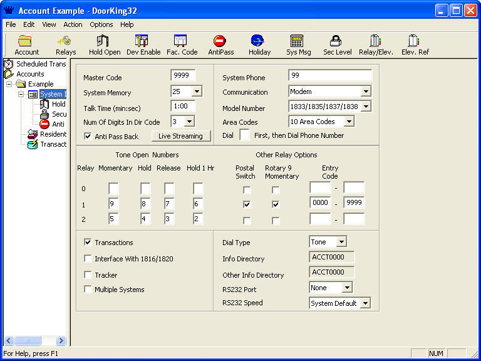The image size is (481, 361).
Task: Click tree panel scroll right arrow
Action: (61, 340)
